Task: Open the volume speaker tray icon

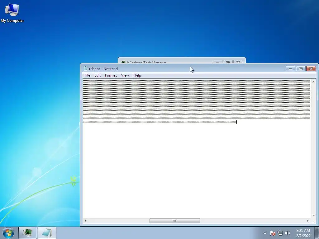Action: [x=288, y=233]
